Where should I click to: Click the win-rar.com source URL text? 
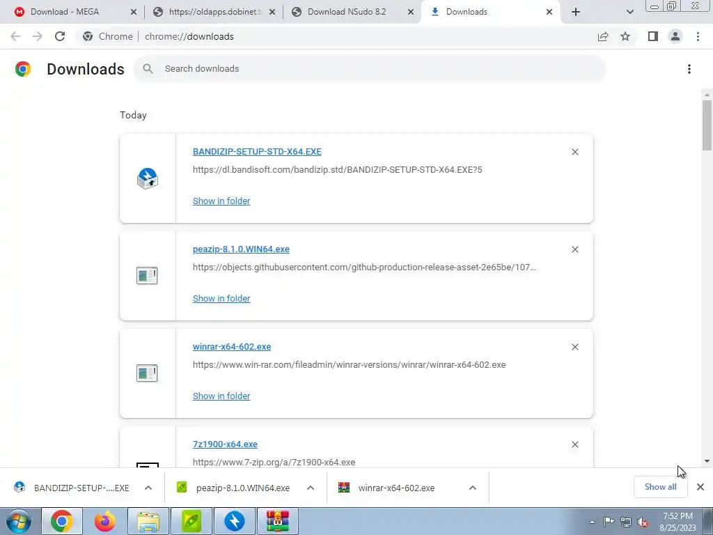(x=350, y=364)
